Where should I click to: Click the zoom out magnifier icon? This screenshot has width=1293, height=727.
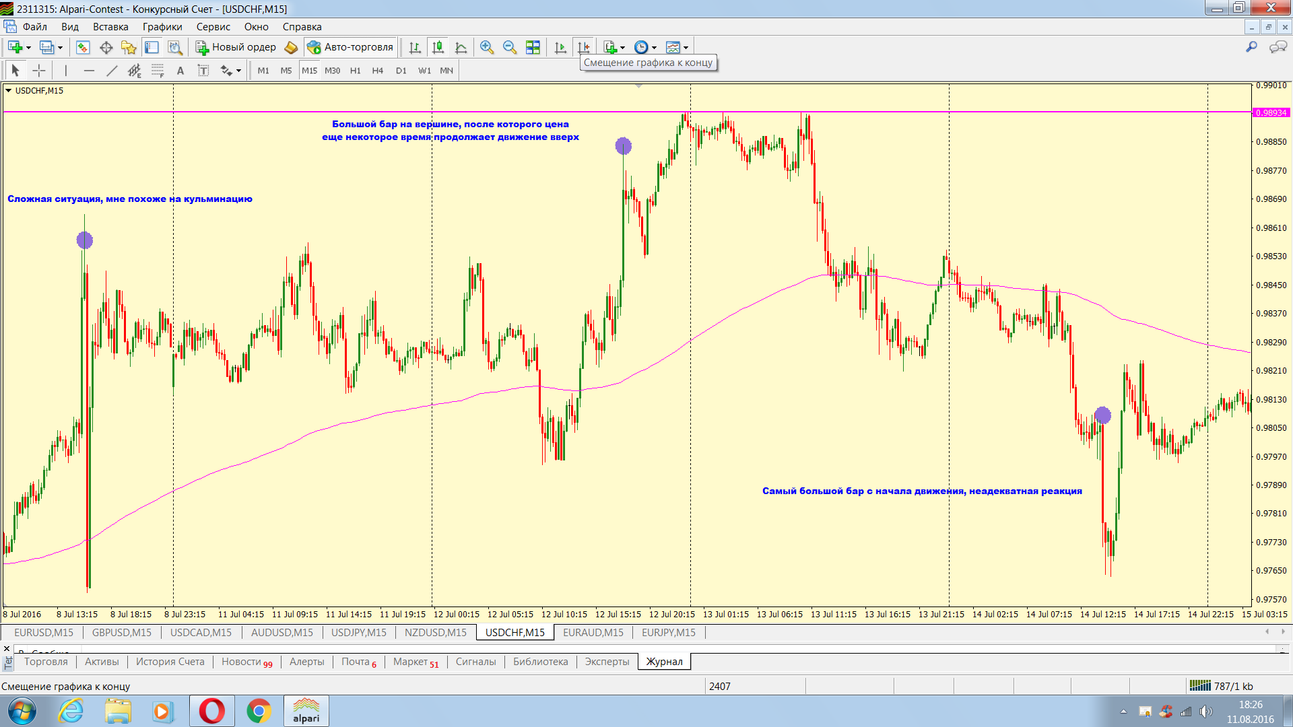510,47
